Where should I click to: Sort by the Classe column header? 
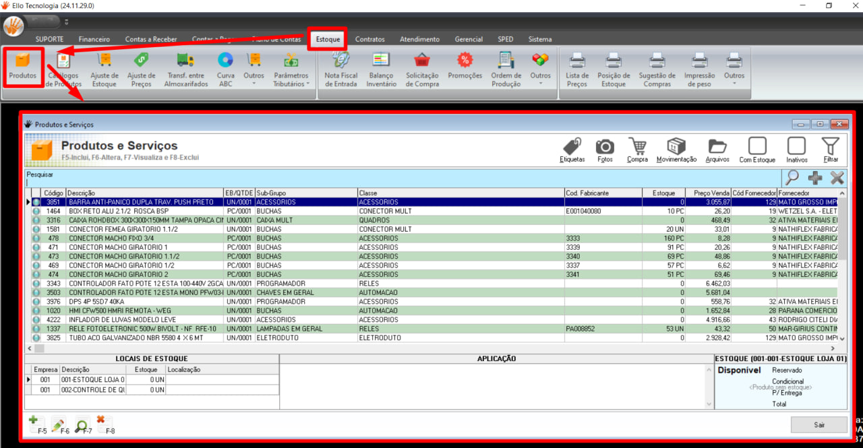coord(460,193)
